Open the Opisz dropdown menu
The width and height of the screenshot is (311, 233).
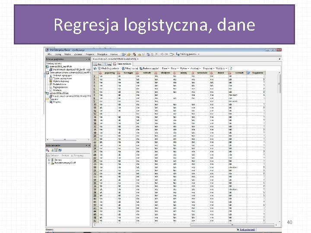(x=175, y=68)
